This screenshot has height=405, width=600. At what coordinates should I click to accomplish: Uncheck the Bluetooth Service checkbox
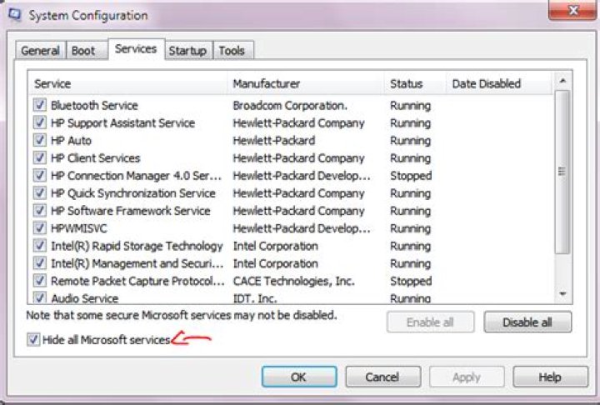pyautogui.click(x=40, y=106)
